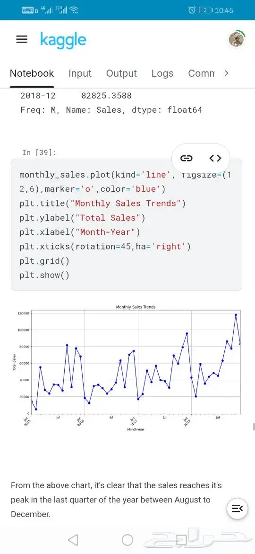Copy link to cell with chain icon
255x554 pixels.
pyautogui.click(x=187, y=158)
